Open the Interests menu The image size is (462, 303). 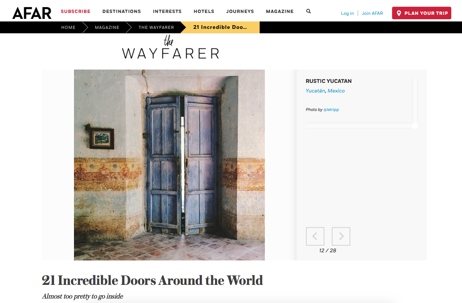167,11
